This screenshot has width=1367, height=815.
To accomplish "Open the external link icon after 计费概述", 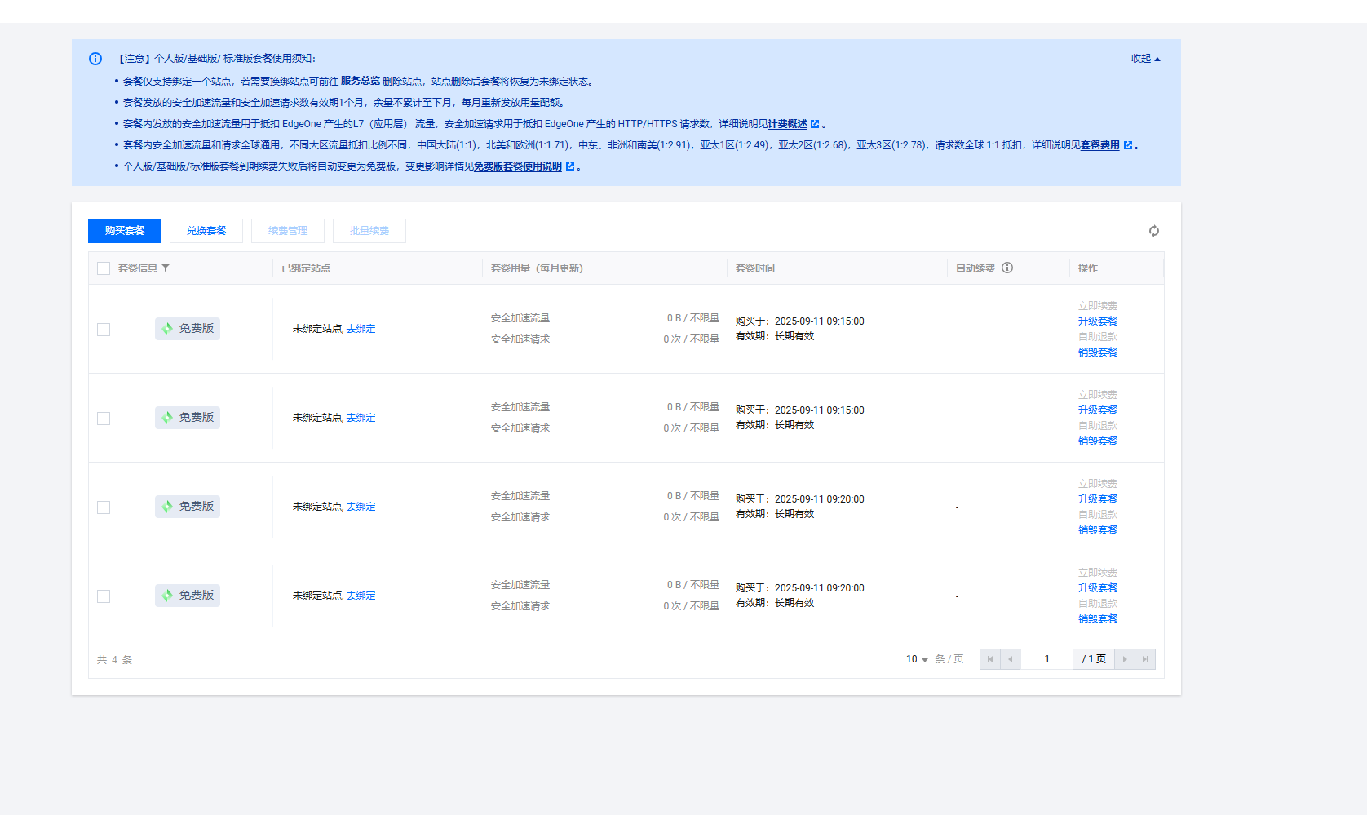I will [815, 124].
